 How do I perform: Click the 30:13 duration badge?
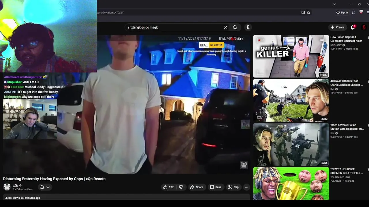[324, 119]
